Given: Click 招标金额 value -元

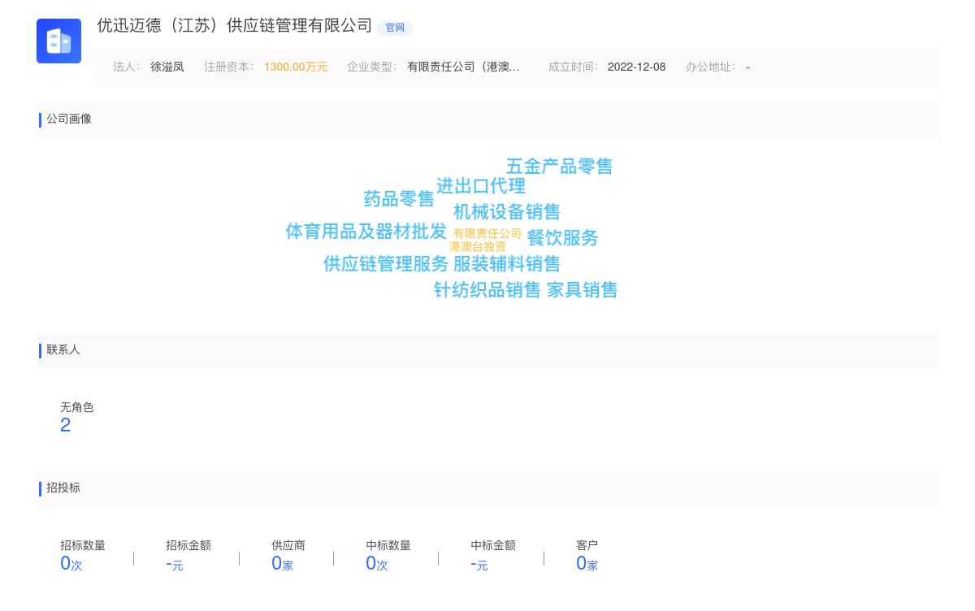Looking at the screenshot, I should [x=175, y=564].
